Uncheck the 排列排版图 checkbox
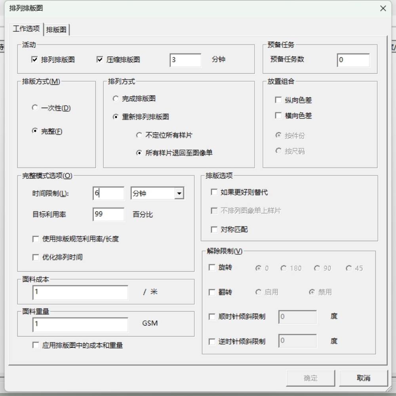The width and height of the screenshot is (396, 396). click(x=34, y=60)
